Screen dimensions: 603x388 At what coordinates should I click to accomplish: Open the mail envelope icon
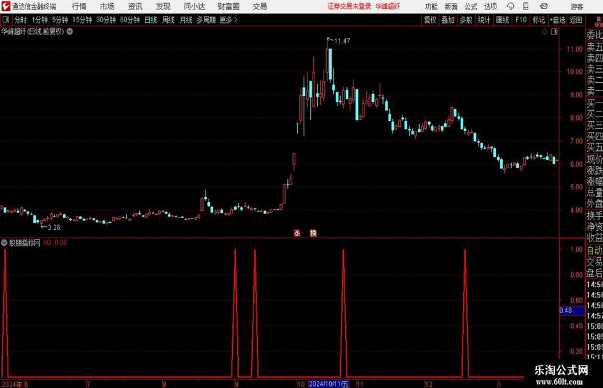[544, 6]
